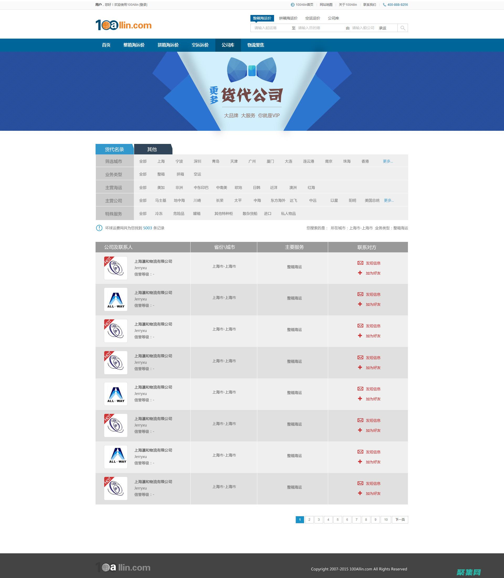Image resolution: width=504 pixels, height=578 pixels.
Task: Click 其他 tab in company directory
Action: 153,149
